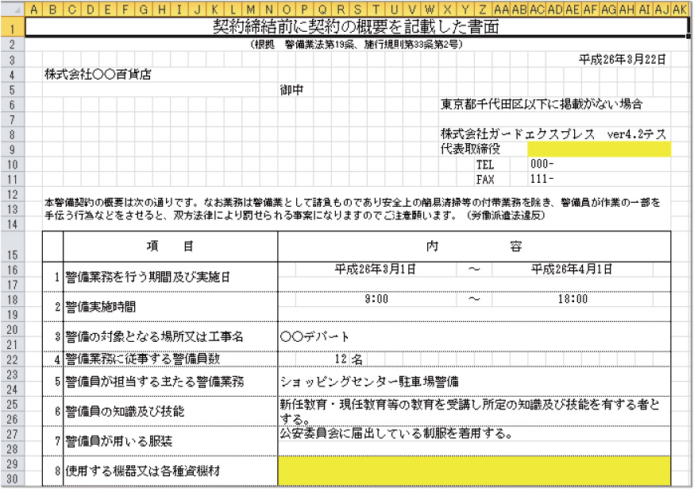The width and height of the screenshot is (694, 489).
Task: Click the value ショッピングセンター駐車場警備
Action: click(369, 382)
